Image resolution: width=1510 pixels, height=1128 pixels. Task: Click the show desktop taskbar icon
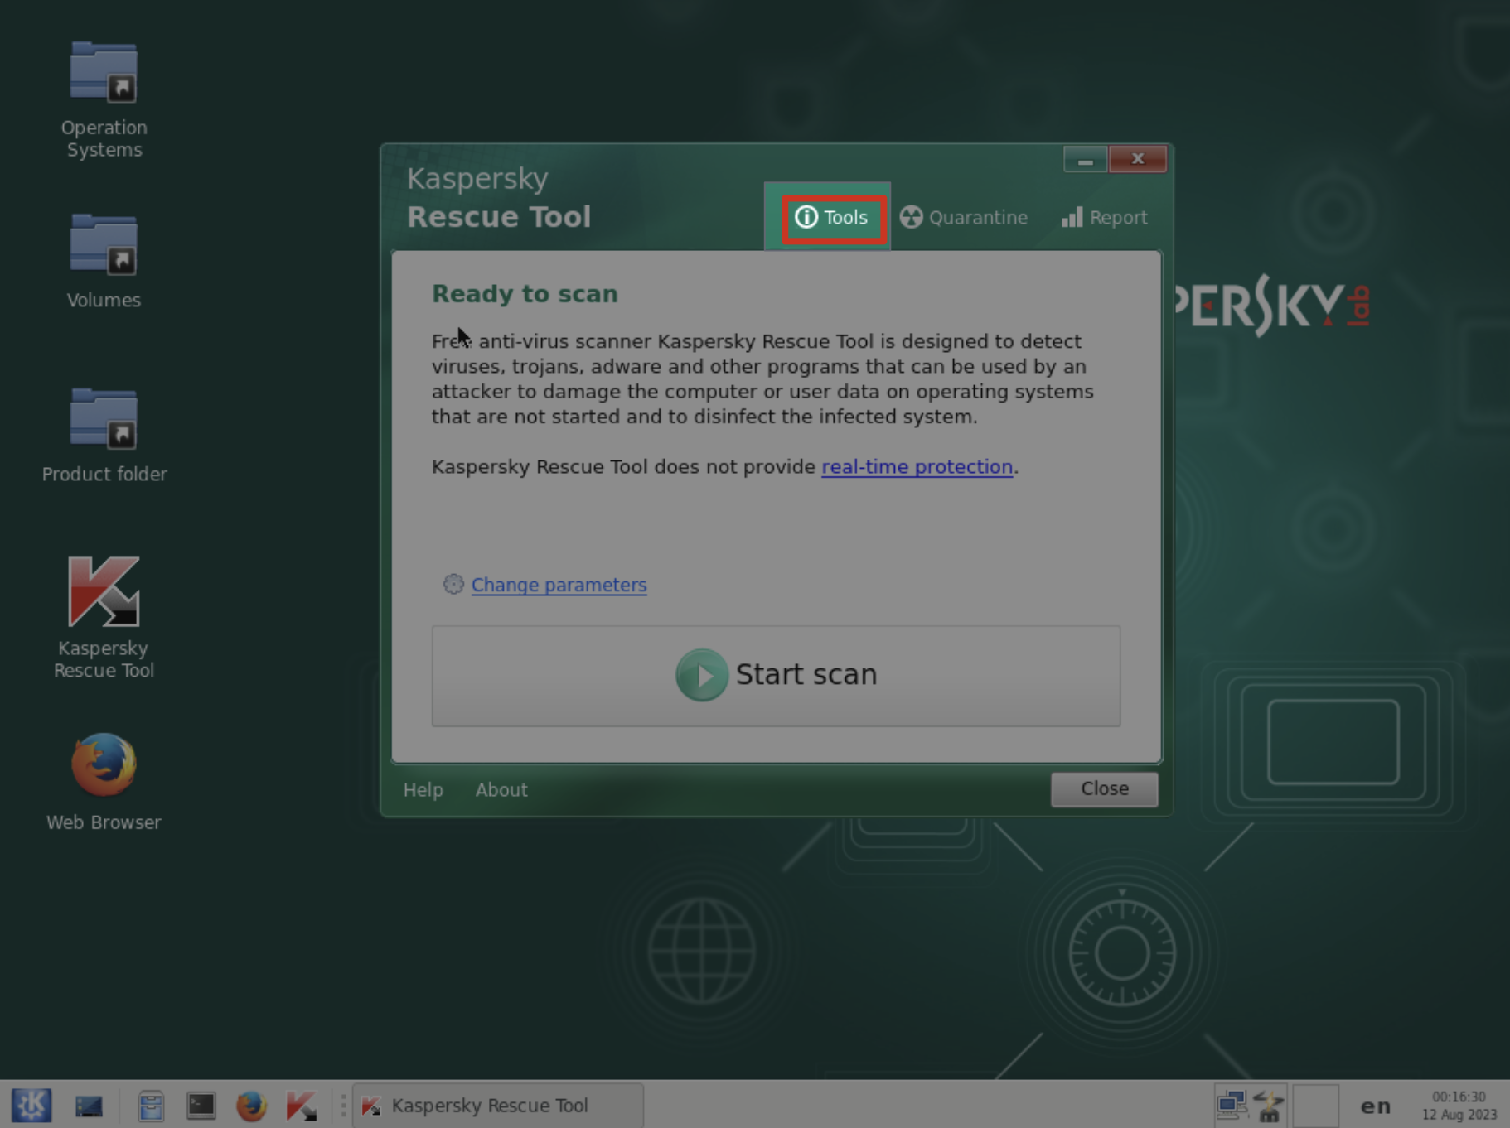pyautogui.click(x=89, y=1106)
